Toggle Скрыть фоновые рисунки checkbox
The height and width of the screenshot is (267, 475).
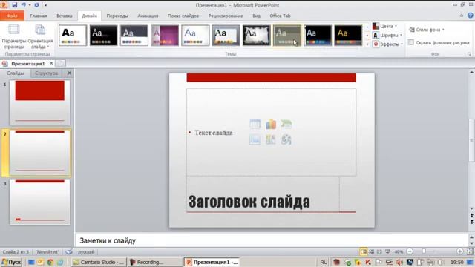click(x=410, y=43)
